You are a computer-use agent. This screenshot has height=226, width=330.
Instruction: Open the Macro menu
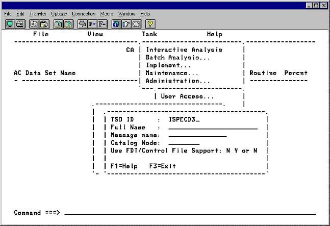(x=107, y=14)
